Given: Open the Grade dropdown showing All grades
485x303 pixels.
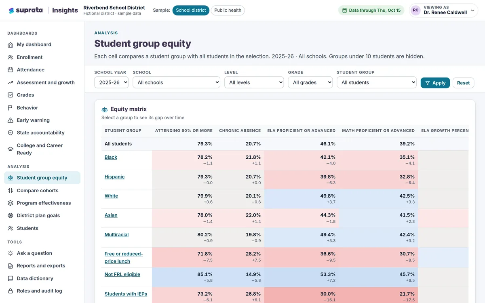Looking at the screenshot, I should 310,82.
